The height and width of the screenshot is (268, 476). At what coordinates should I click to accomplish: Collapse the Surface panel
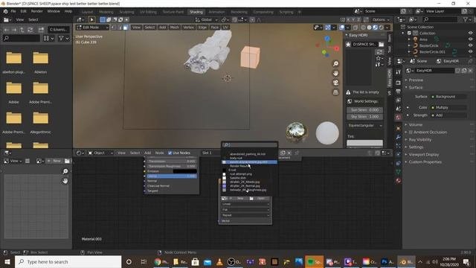pyautogui.click(x=415, y=88)
